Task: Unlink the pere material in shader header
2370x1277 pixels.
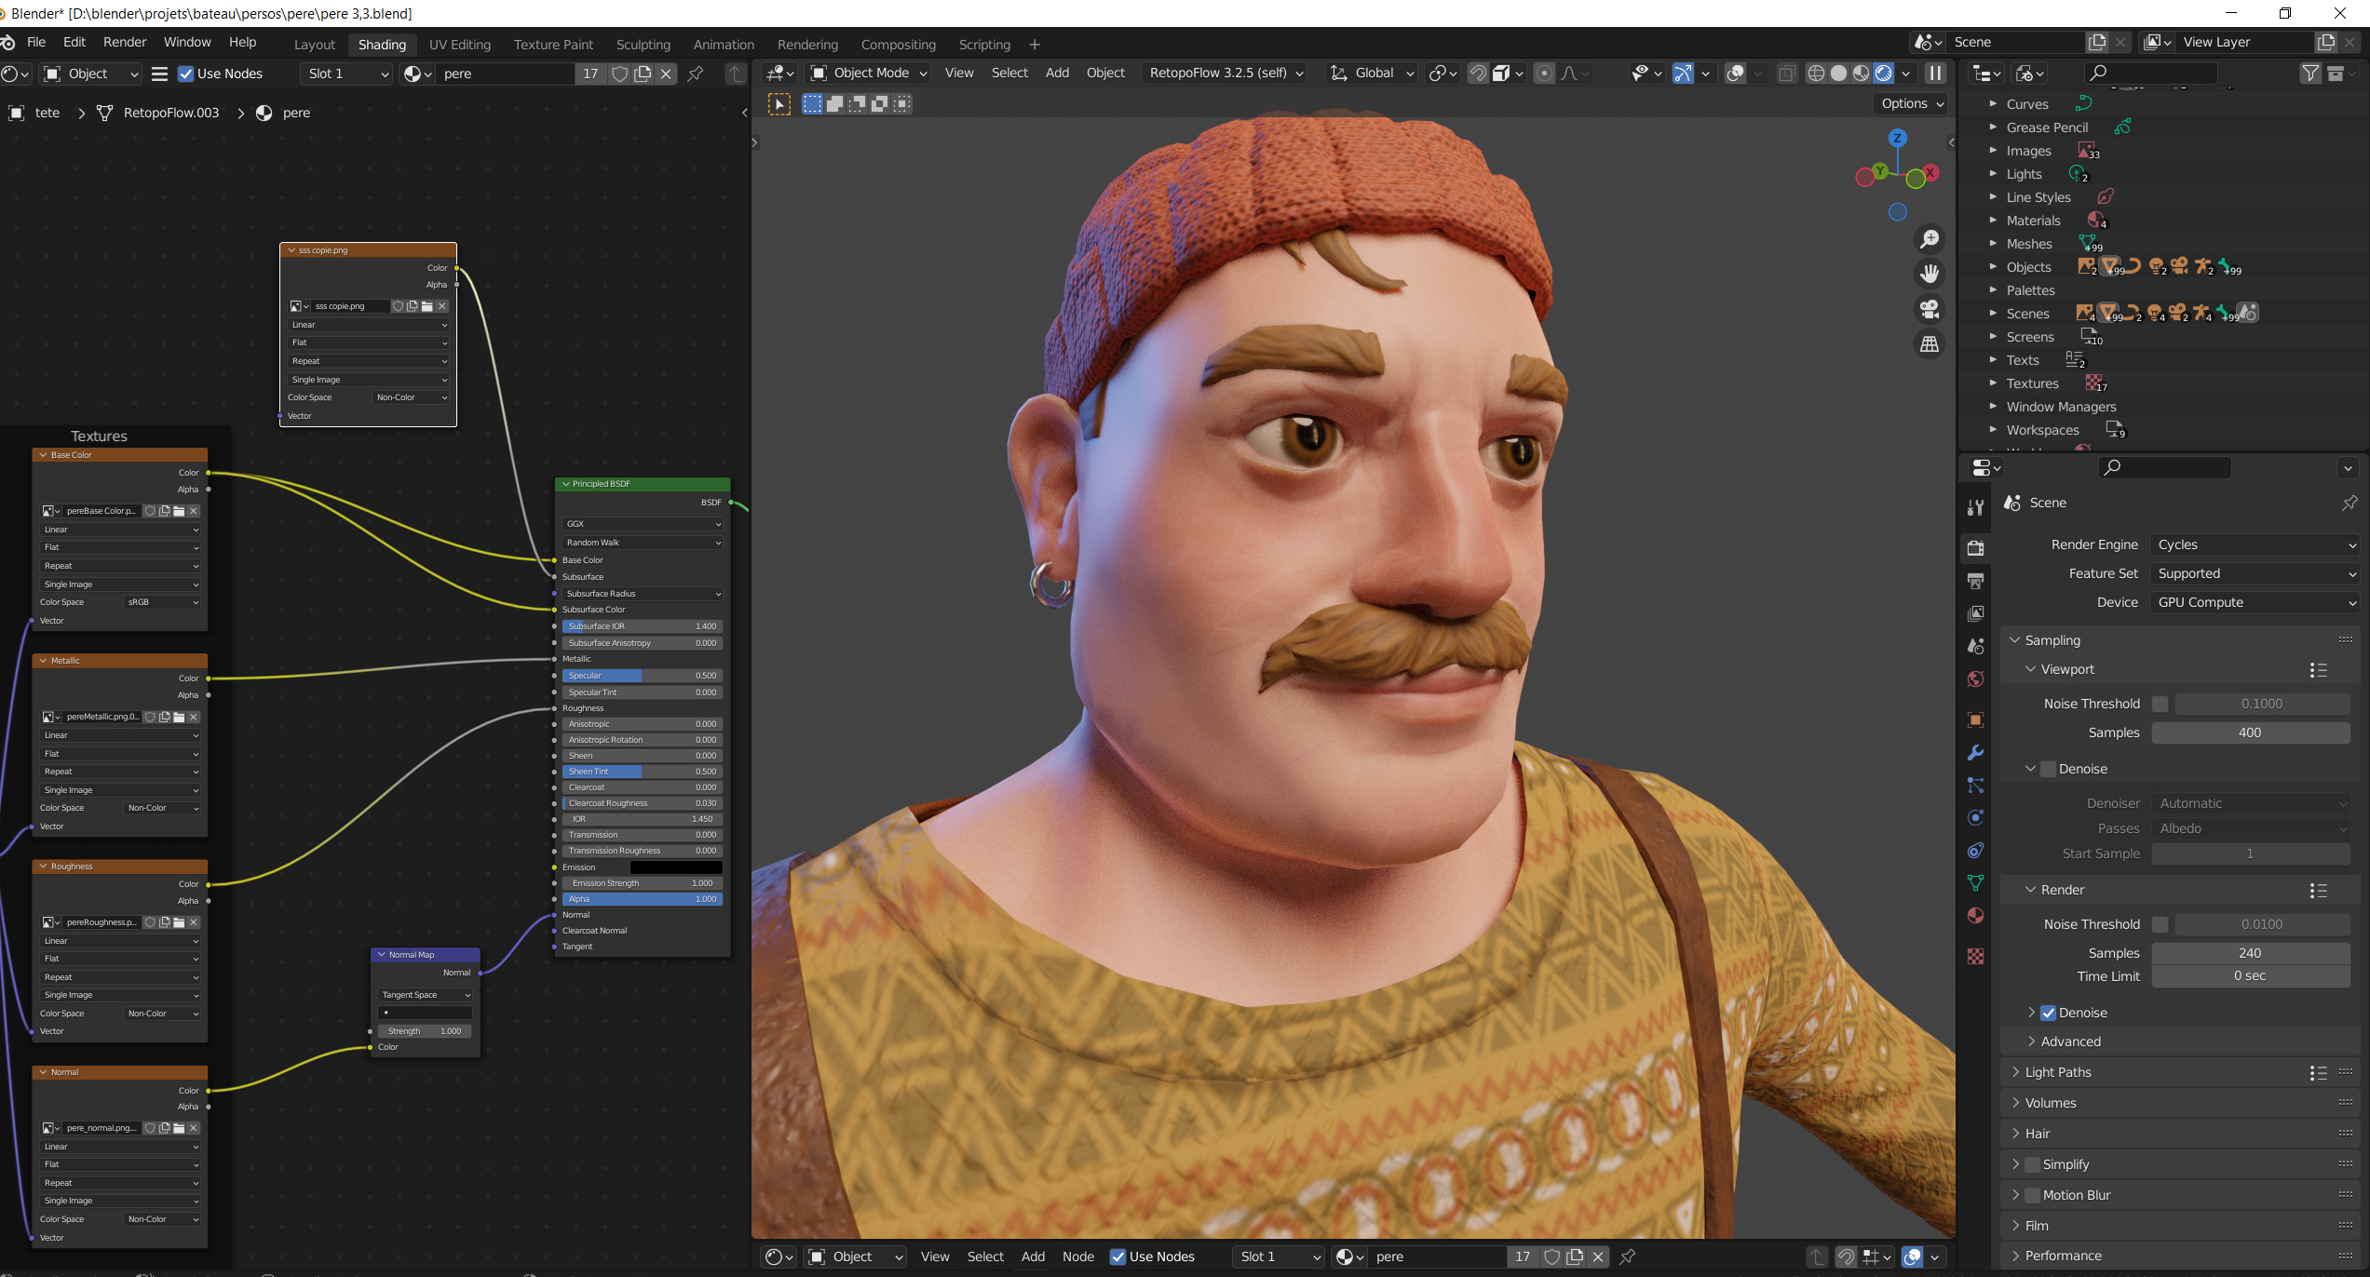Action: point(666,74)
